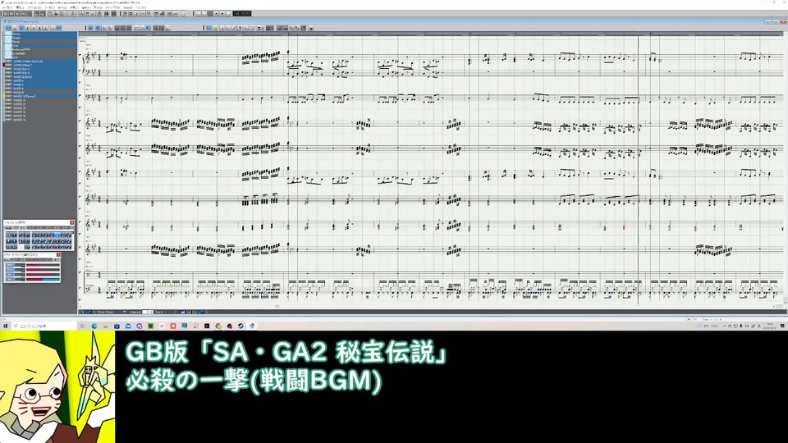
Task: Click the New file toolbar icon
Action: [5, 14]
